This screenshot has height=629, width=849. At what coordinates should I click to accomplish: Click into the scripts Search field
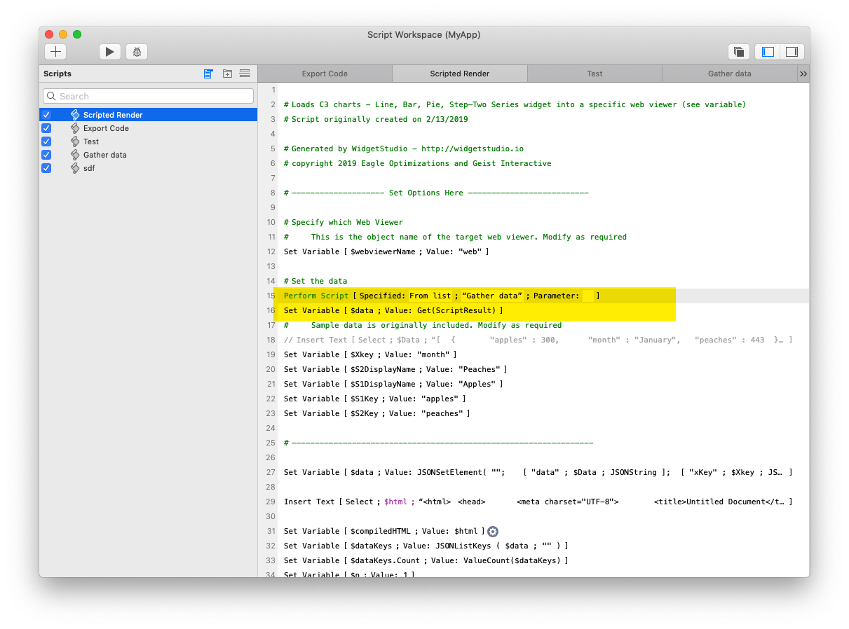coord(149,96)
